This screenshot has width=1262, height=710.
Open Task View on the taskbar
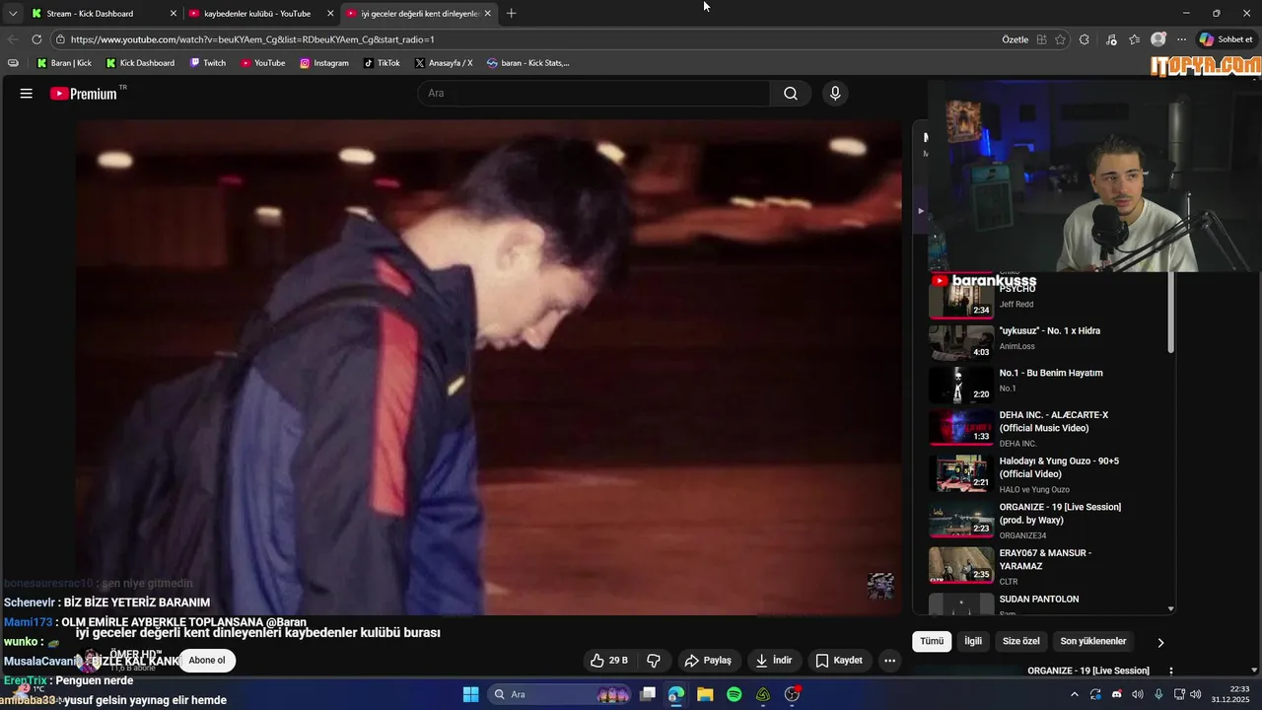point(648,694)
